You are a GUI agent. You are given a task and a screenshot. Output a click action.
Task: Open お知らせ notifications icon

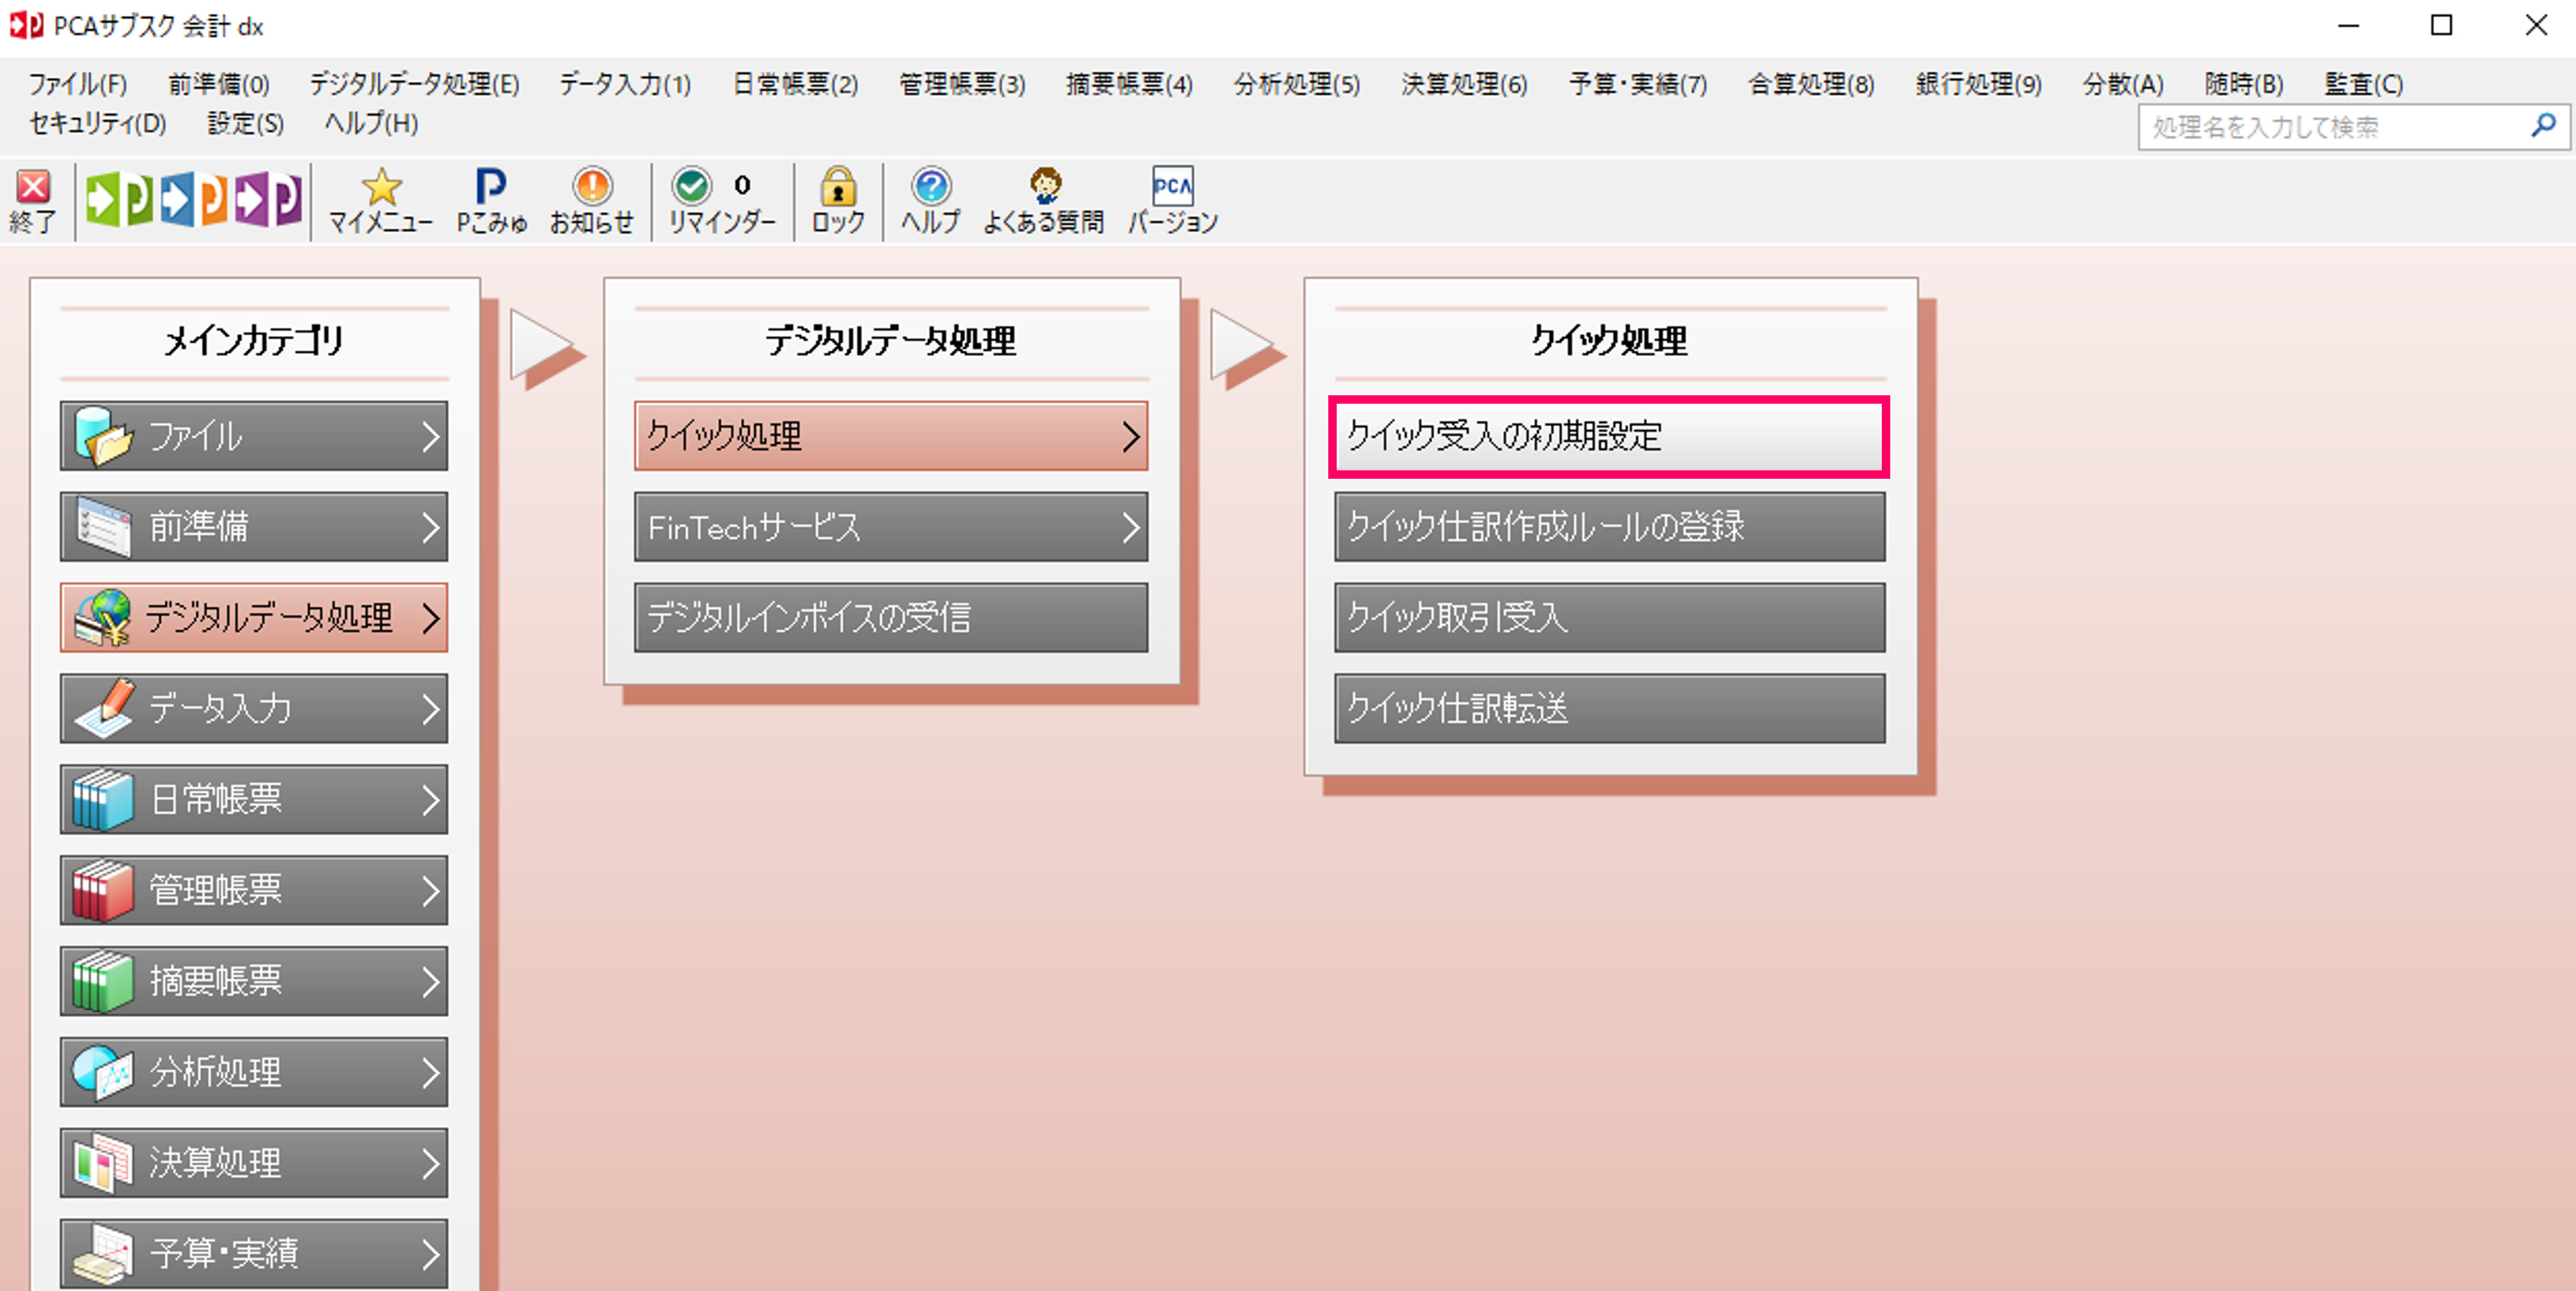point(592,201)
